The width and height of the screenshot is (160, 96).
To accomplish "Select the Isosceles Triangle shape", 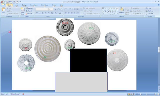I will coord(103,11).
